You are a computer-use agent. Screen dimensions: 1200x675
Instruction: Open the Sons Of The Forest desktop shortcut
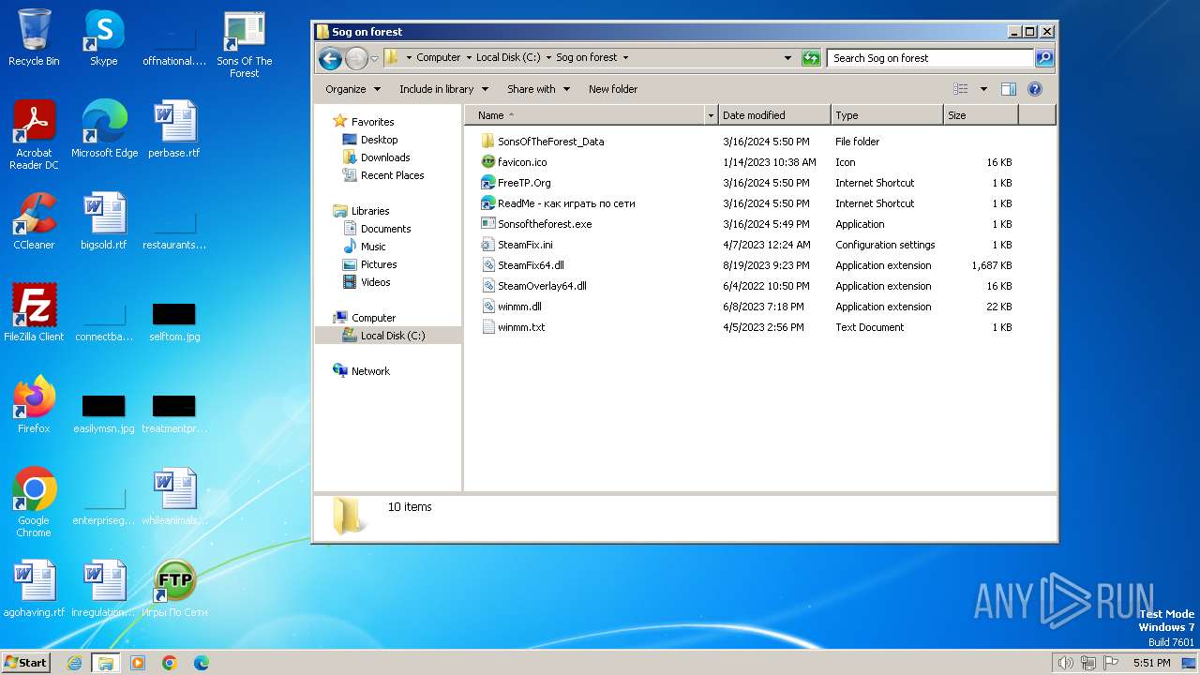(x=245, y=44)
